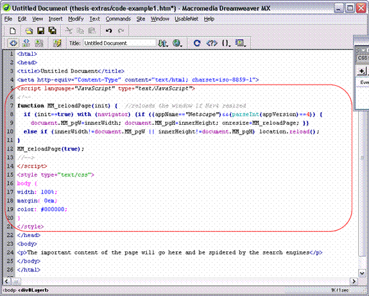Click the Title input field
This screenshot has width=369, height=296.
click(119, 43)
